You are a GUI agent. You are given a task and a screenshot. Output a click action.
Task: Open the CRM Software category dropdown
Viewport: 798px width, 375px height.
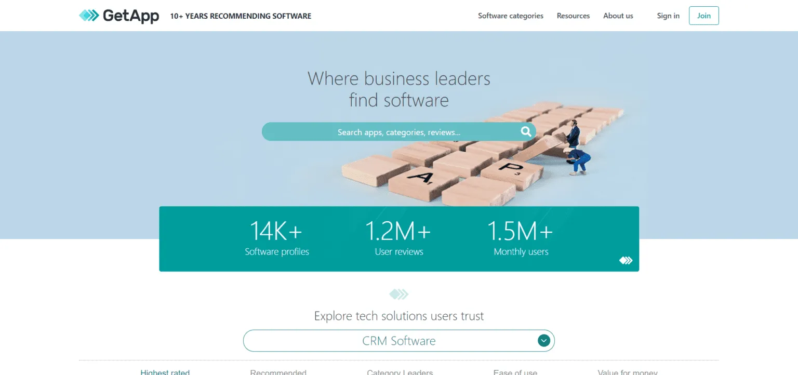tap(398, 340)
